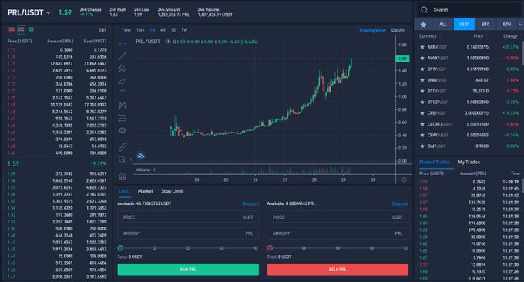Select the 1W chart interval
Screen dimensions: 524x282
[184, 30]
